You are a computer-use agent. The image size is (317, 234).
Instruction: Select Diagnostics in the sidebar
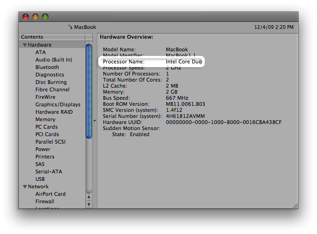pyautogui.click(x=50, y=75)
